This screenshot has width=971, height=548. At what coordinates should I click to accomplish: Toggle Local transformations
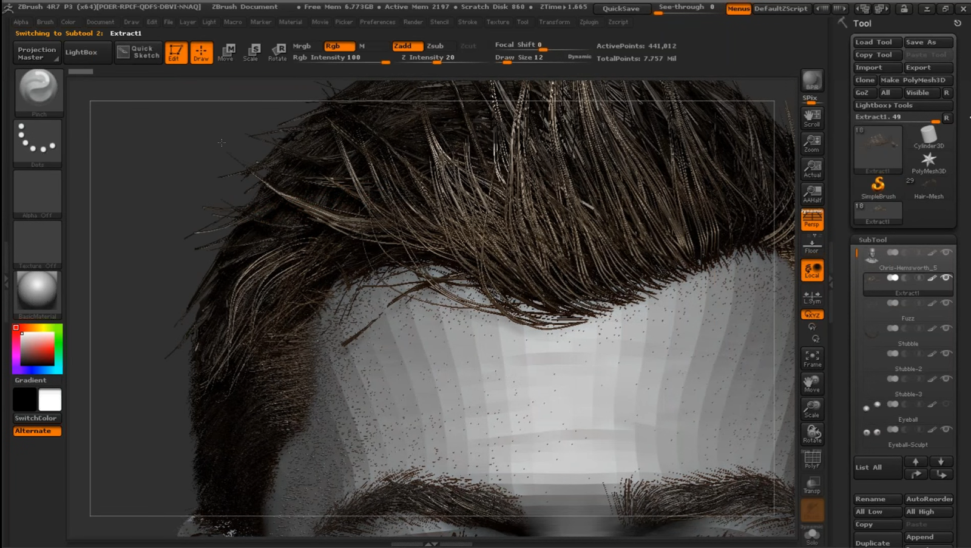coord(812,270)
